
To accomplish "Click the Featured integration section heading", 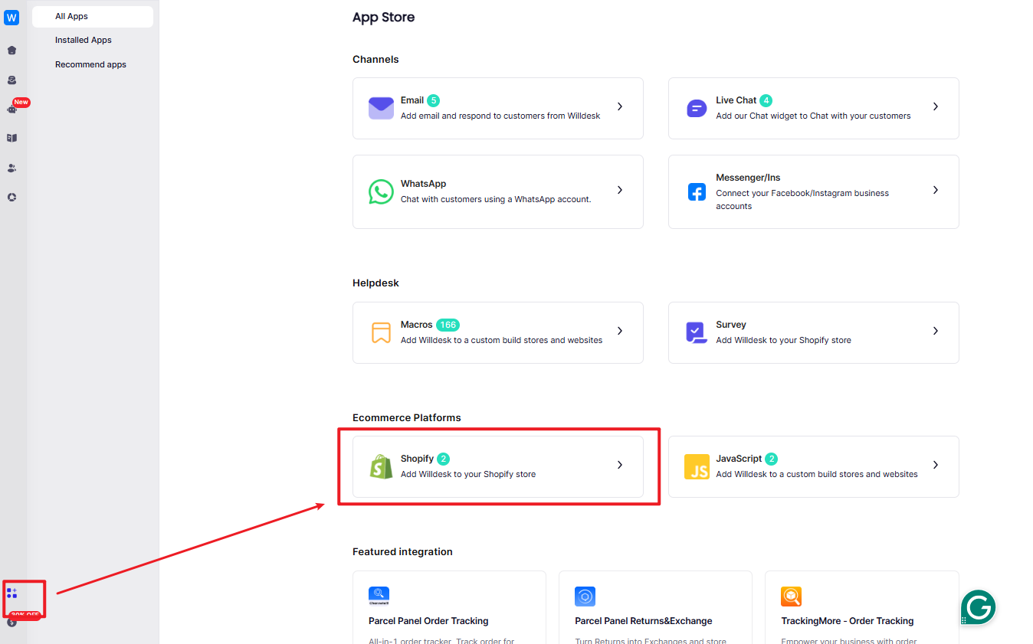I will (402, 551).
